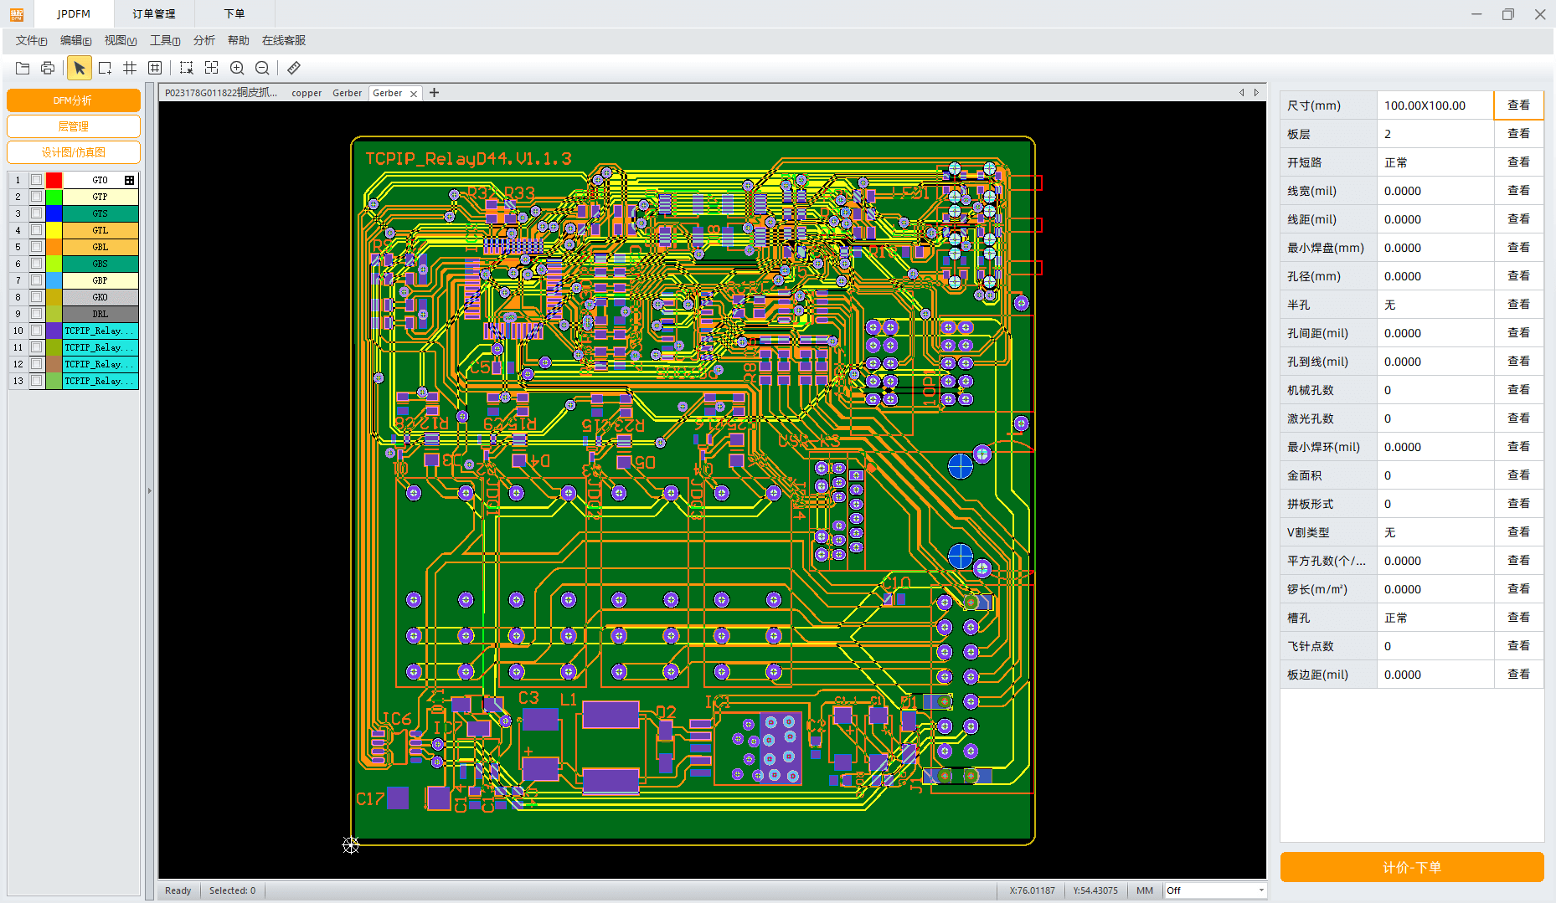This screenshot has width=1556, height=903.
Task: Click the open file folder icon
Action: click(x=23, y=68)
